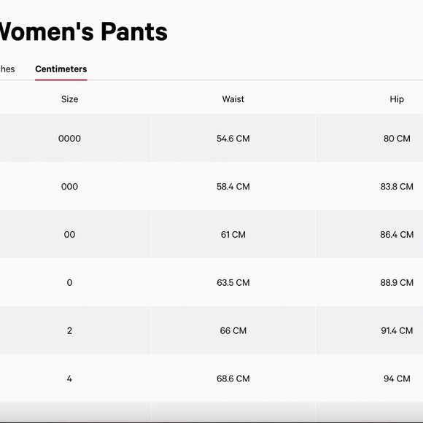This screenshot has width=423, height=423.
Task: Click the size 4 cell
Action: coord(69,379)
